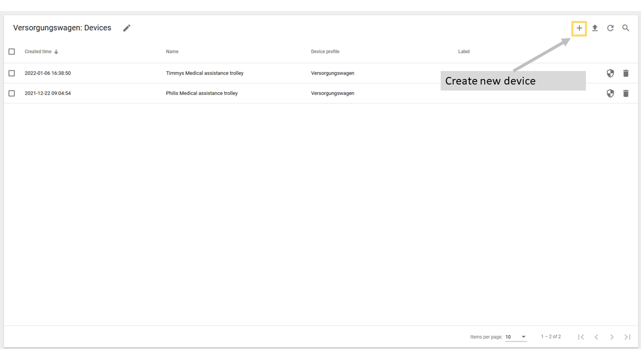This screenshot has height=360, width=641.
Task: Click the 1 – 2 of 2 range label
Action: tap(551, 337)
